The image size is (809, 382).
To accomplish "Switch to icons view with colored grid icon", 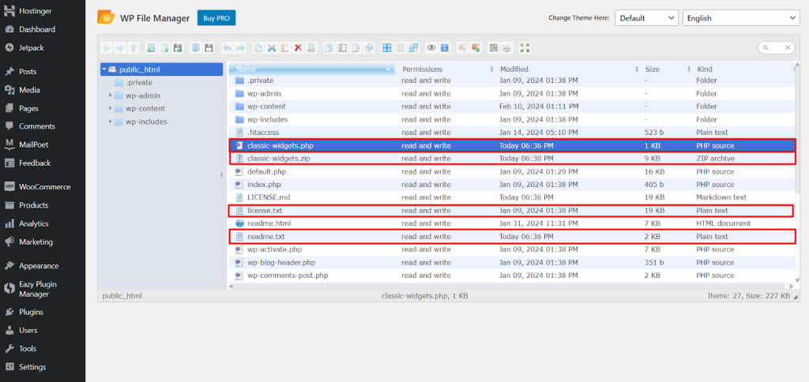I will [493, 48].
